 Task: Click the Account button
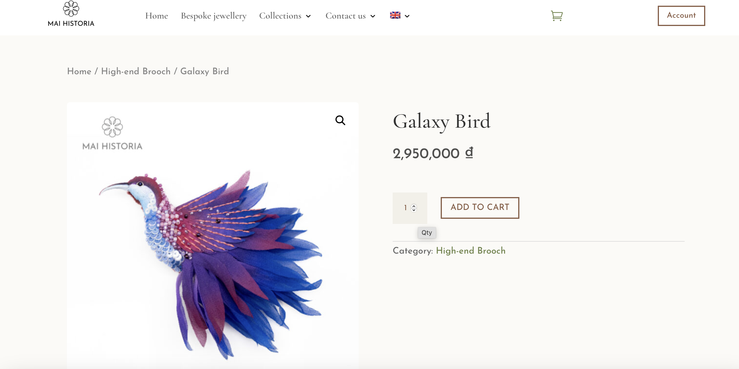[681, 15]
